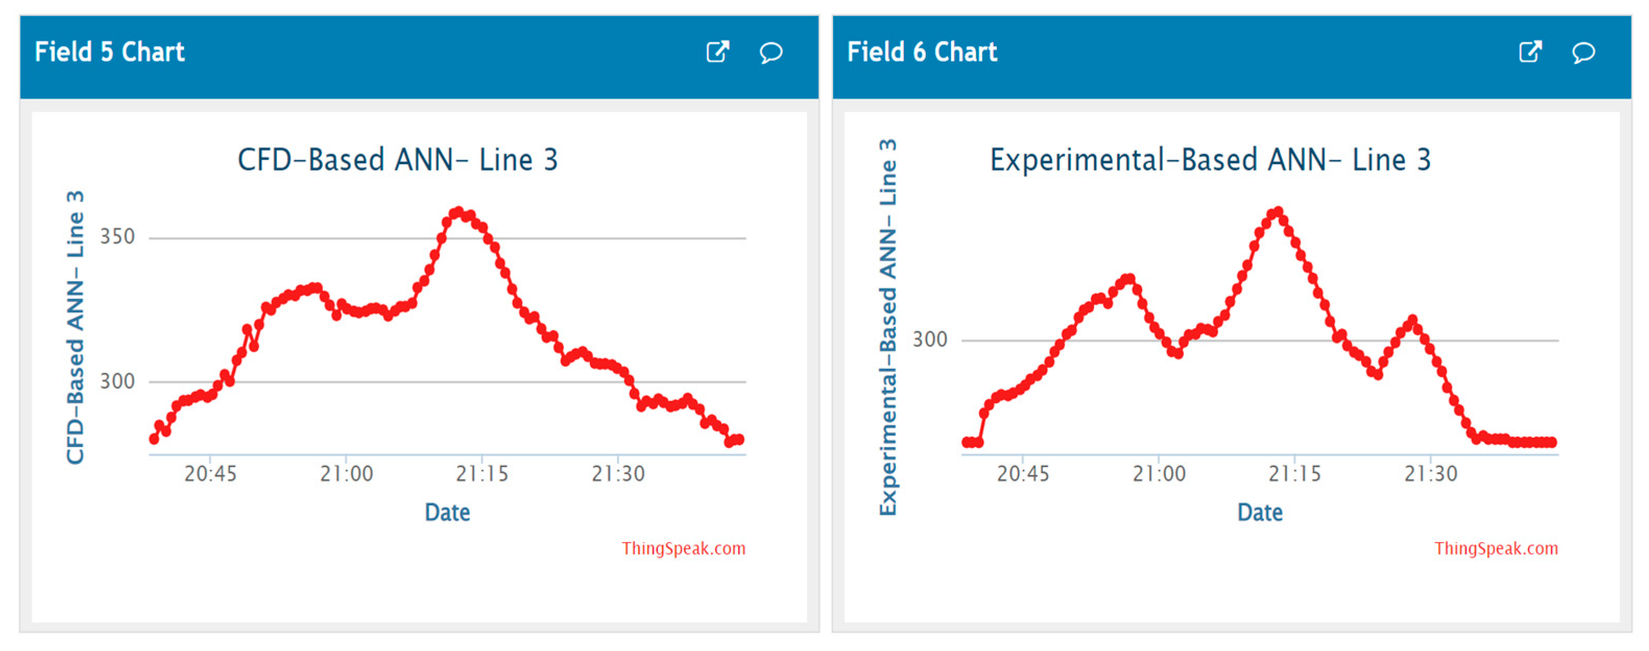Click the 20:45 time tick in Field 5 chart
This screenshot has width=1649, height=651.
[210, 474]
